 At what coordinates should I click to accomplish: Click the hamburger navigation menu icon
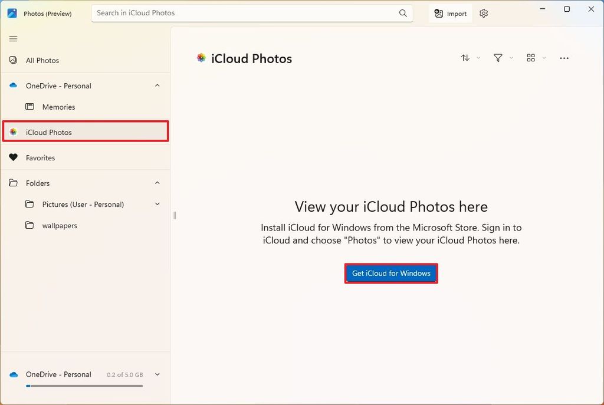click(x=13, y=38)
